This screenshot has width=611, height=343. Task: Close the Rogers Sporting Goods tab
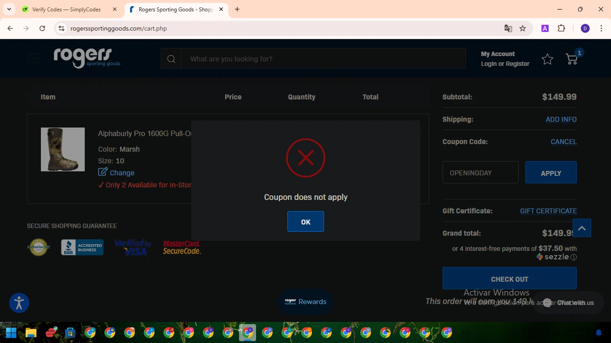221,9
